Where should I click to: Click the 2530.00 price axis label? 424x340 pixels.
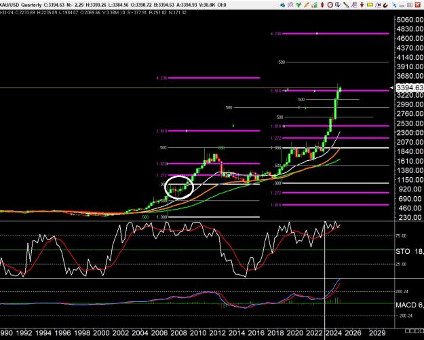[409, 123]
